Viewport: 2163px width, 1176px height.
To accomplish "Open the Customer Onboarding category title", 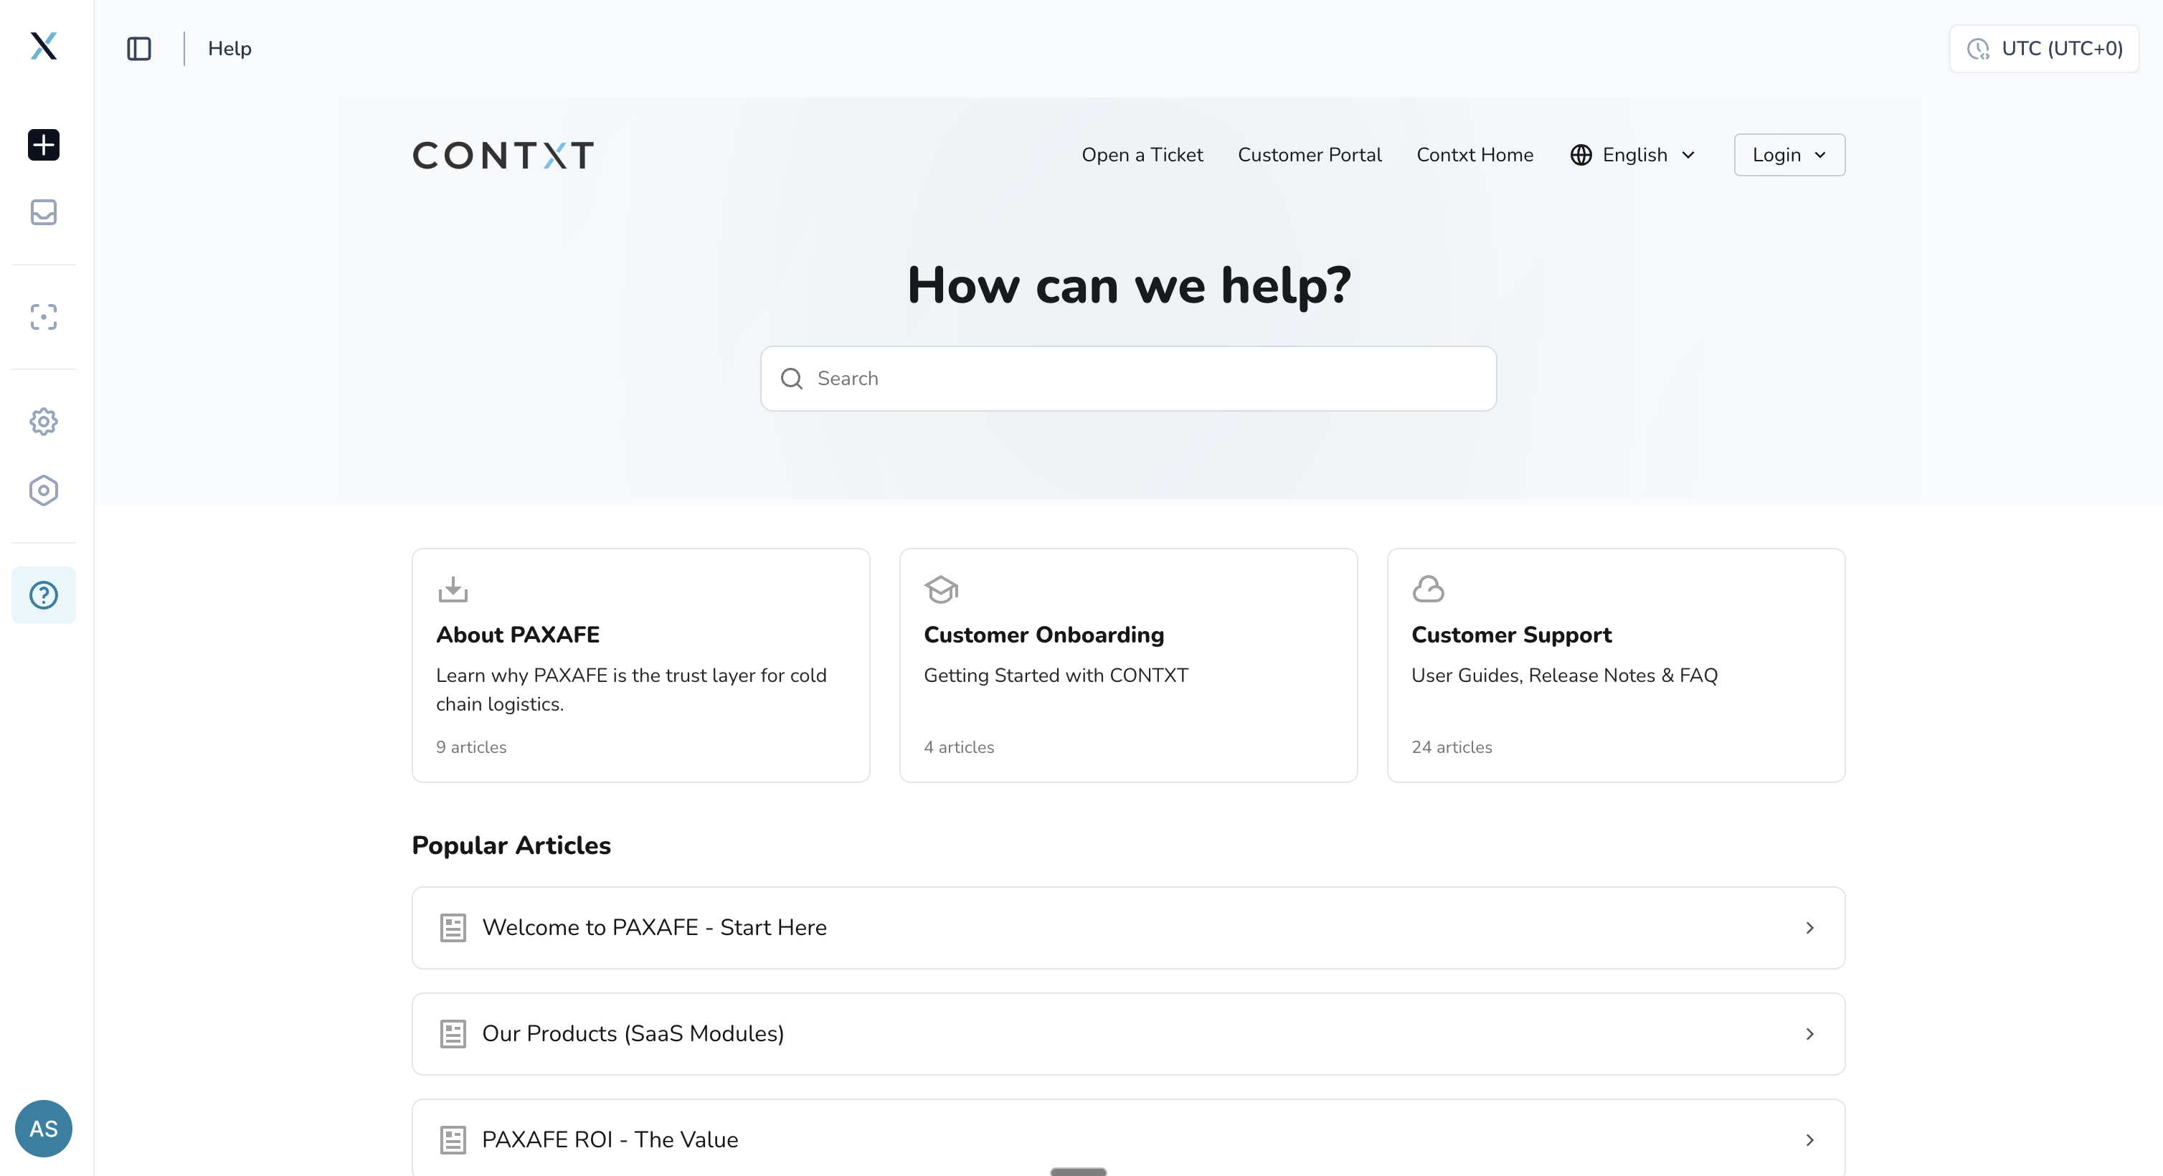I will [x=1043, y=635].
